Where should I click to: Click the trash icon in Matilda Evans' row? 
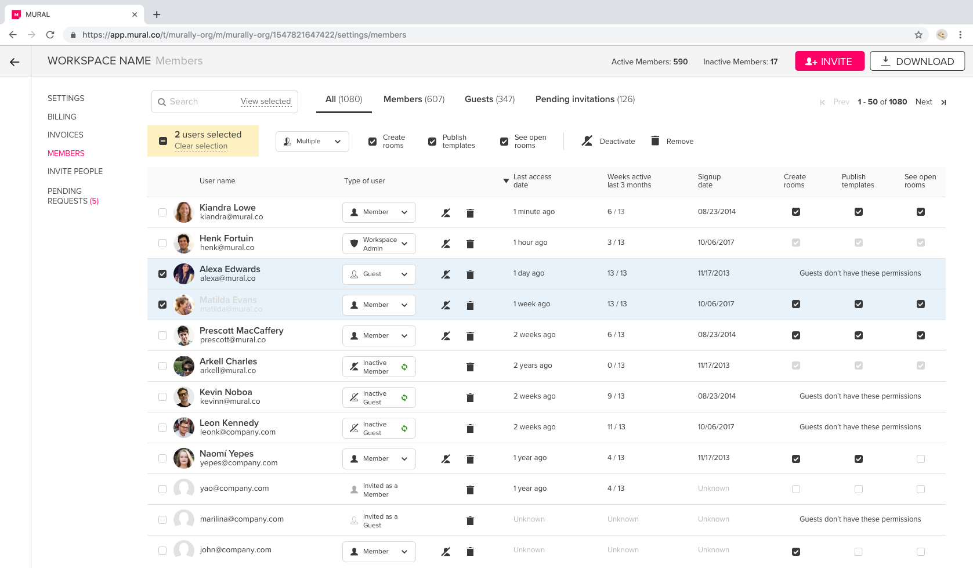(x=470, y=305)
